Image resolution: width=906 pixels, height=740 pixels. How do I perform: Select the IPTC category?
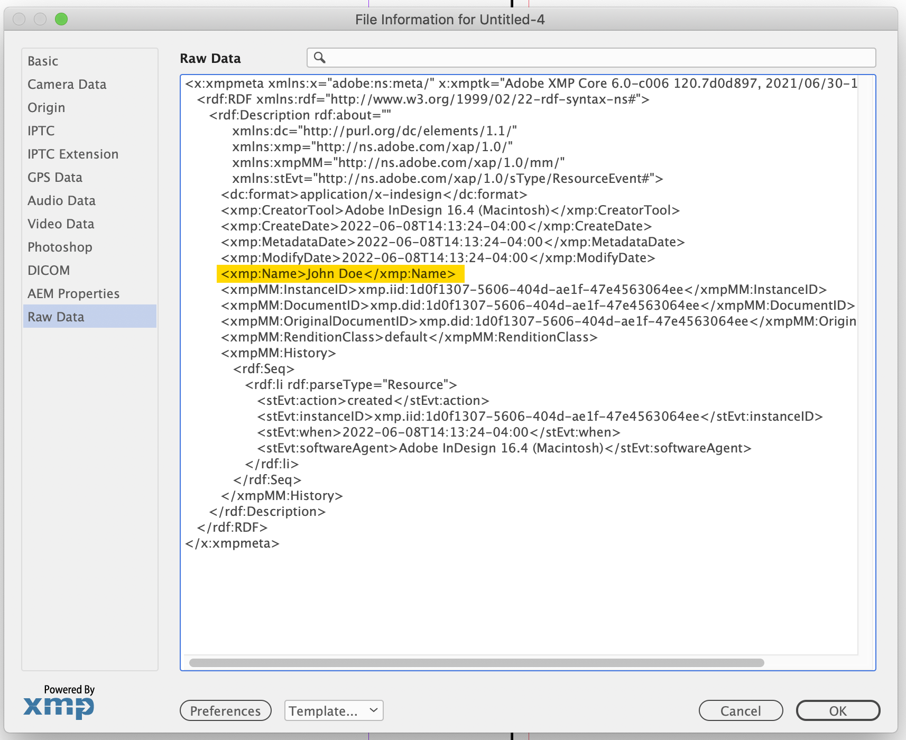point(41,131)
